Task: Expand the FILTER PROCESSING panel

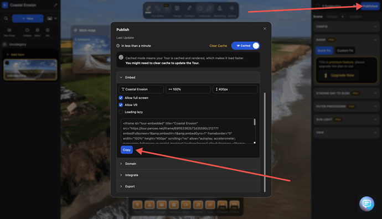Action: [346, 106]
